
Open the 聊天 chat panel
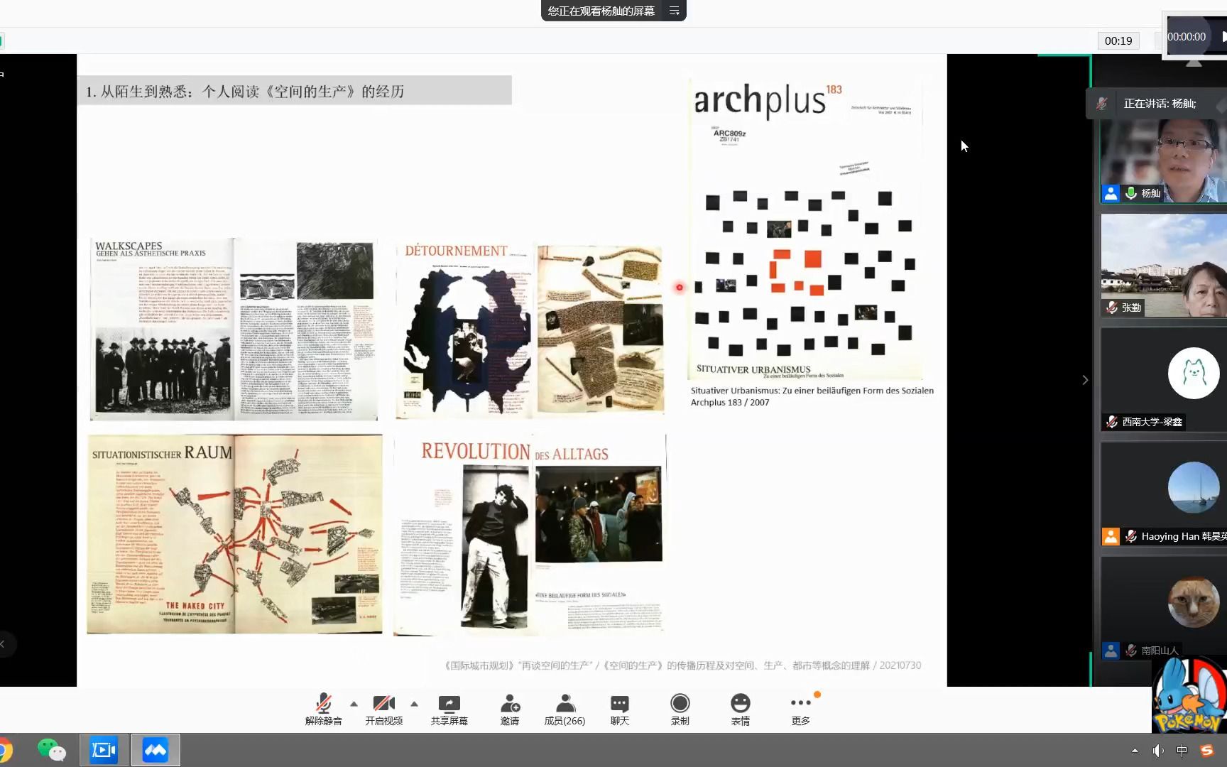[620, 709]
